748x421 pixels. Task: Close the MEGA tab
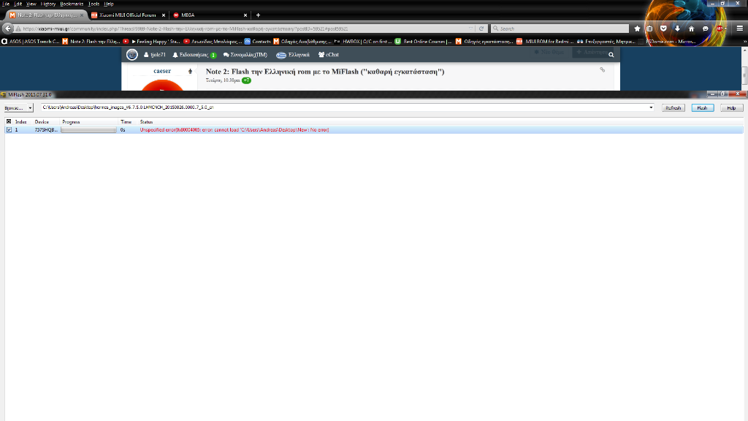pos(245,15)
